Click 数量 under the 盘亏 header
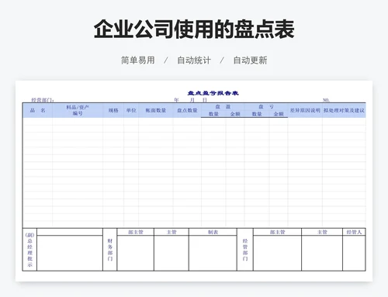This screenshot has width=388, height=297. 257,114
